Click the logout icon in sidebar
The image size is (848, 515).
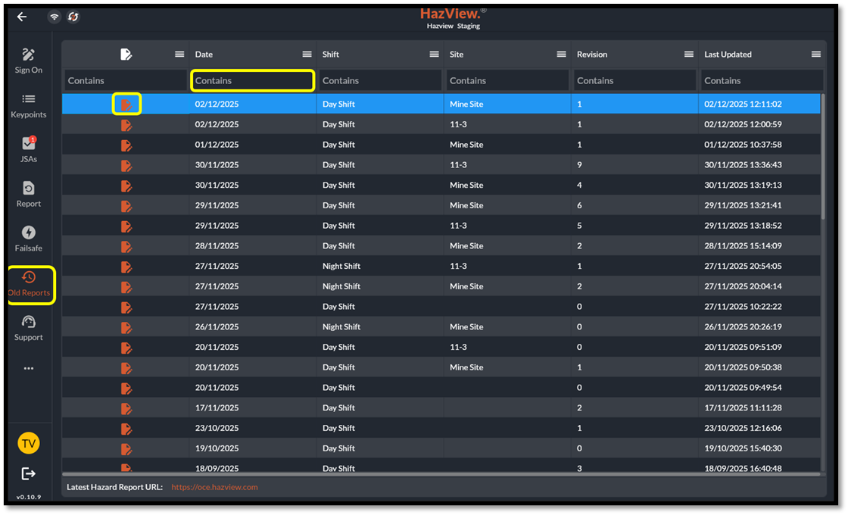(29, 473)
